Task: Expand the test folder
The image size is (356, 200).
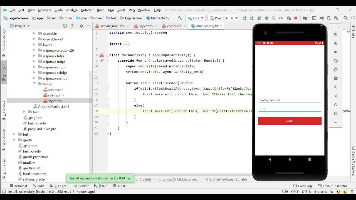Action: click(x=24, y=112)
